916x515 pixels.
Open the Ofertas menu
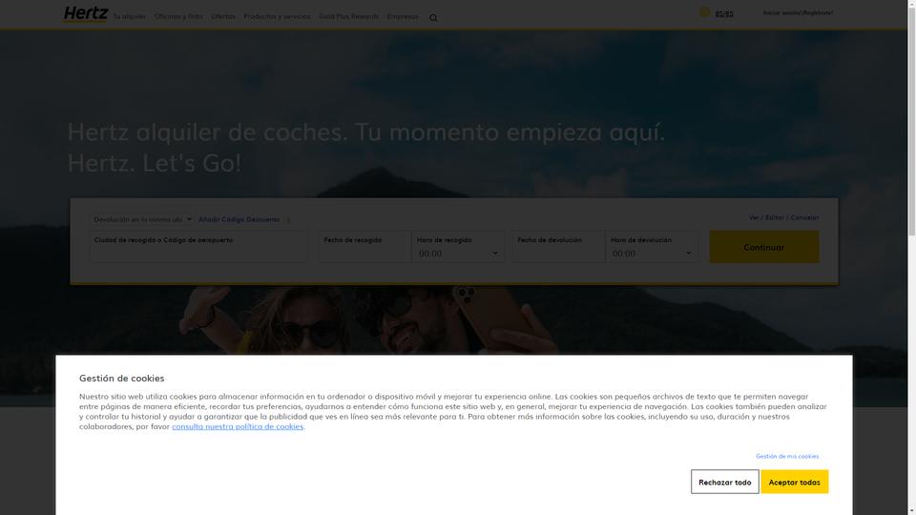tap(223, 16)
